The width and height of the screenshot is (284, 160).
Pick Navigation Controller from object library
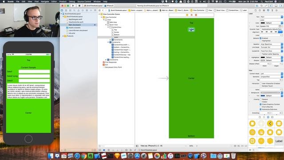270,124
